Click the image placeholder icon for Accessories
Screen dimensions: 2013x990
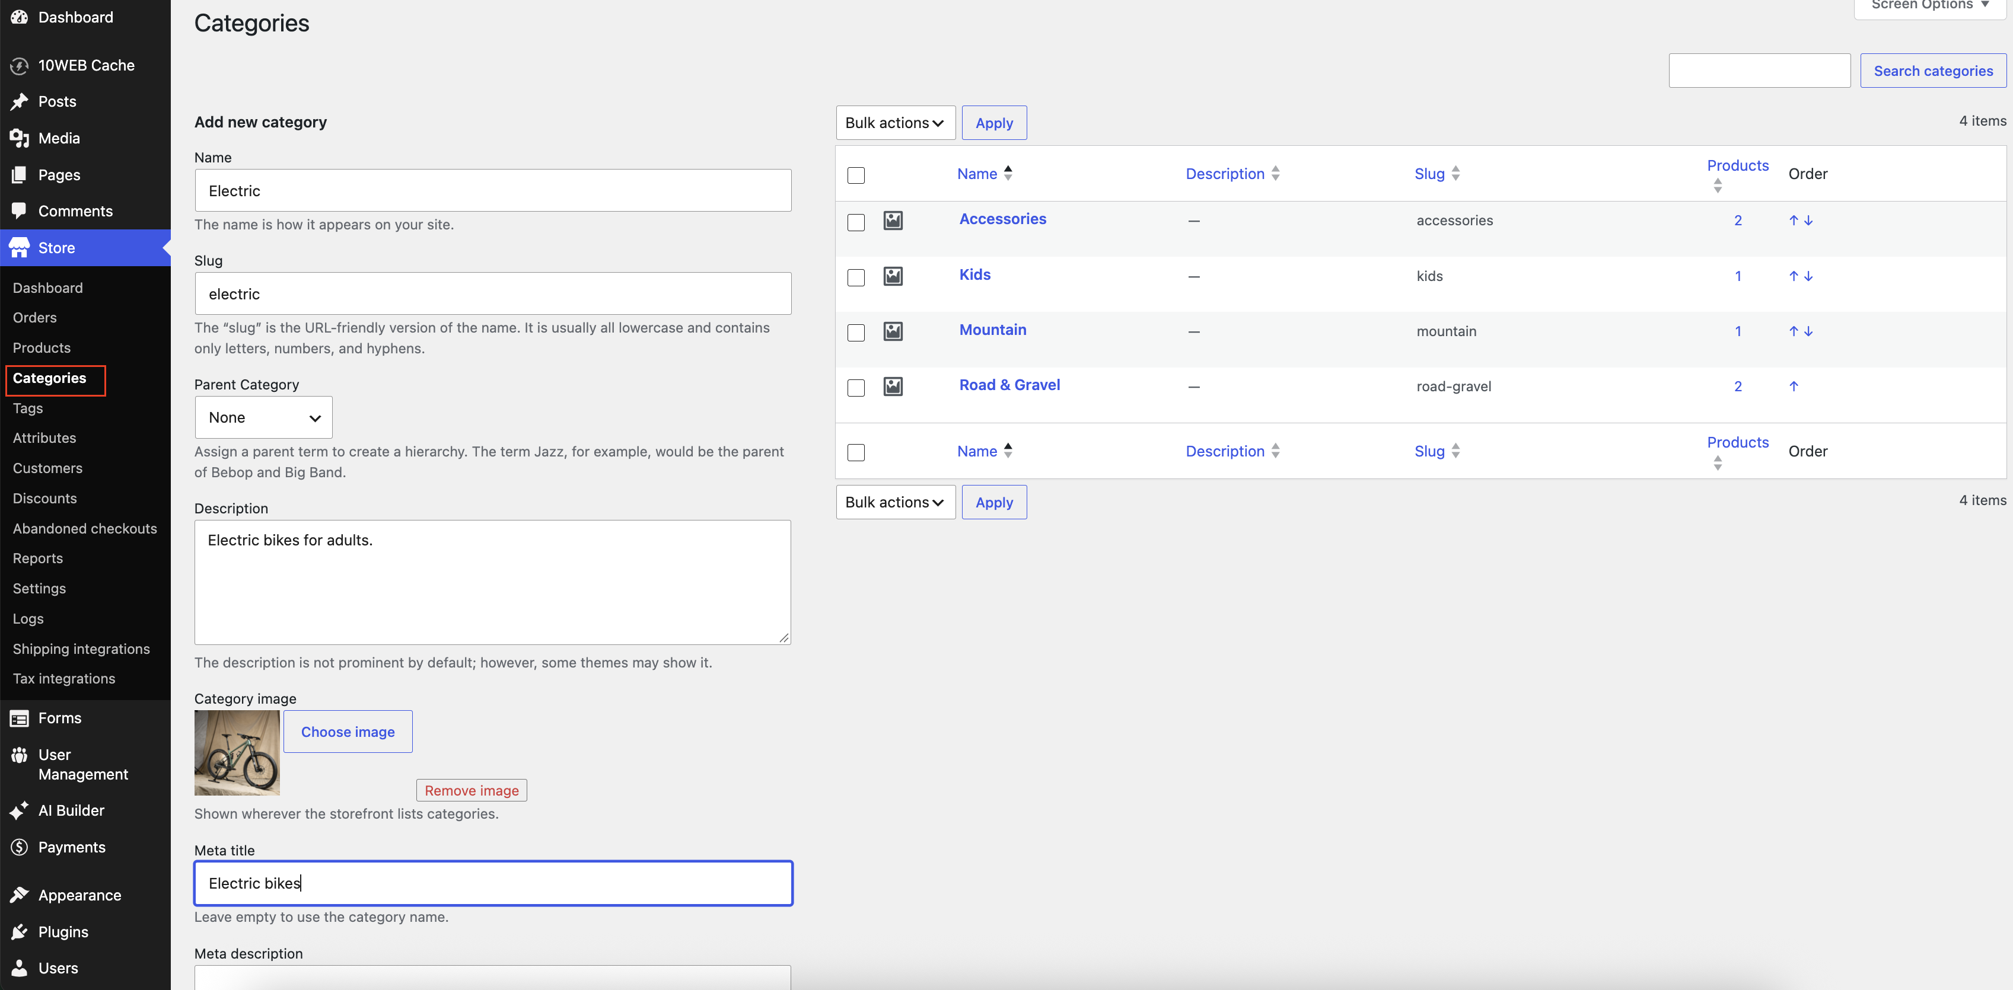pyautogui.click(x=893, y=220)
